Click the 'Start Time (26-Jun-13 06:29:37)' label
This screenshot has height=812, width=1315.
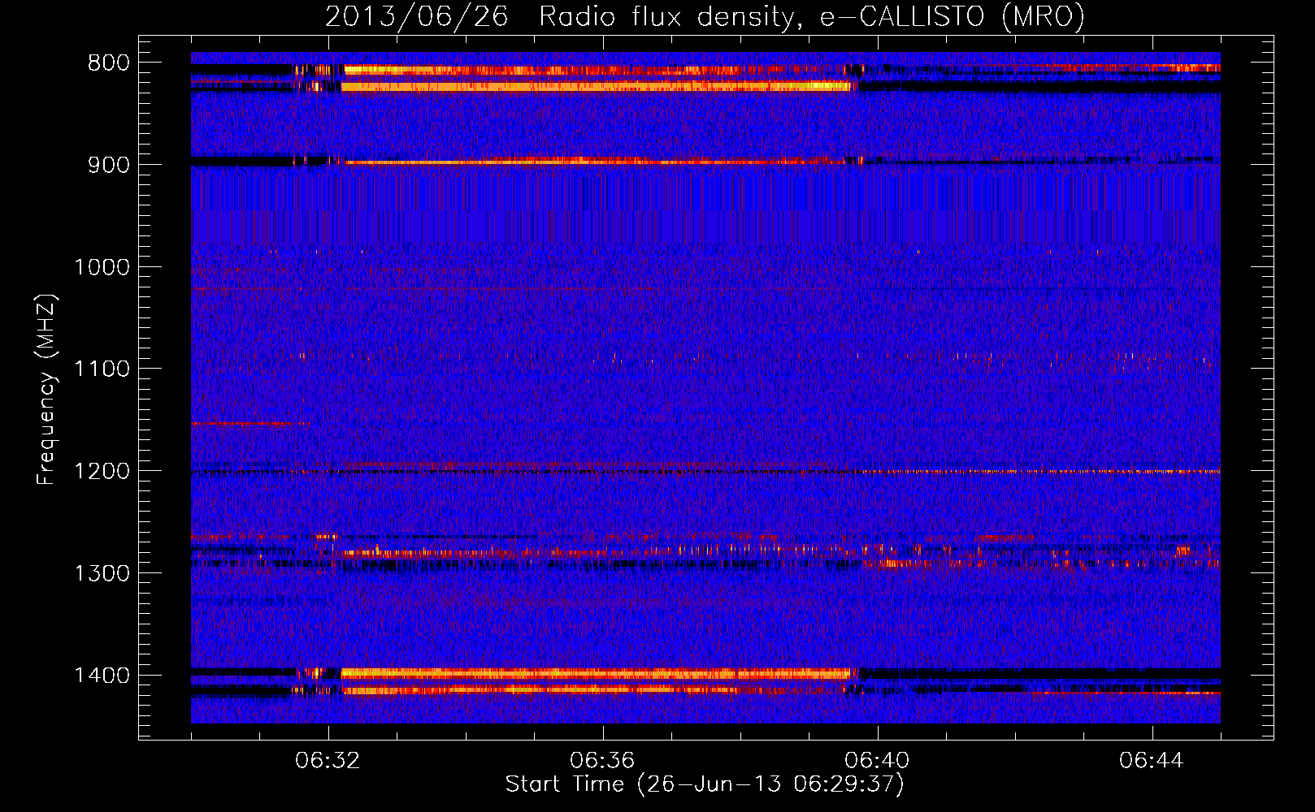[x=705, y=784]
